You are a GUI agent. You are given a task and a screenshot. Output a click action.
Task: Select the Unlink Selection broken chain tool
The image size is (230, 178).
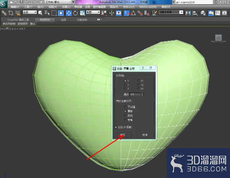(11, 13)
